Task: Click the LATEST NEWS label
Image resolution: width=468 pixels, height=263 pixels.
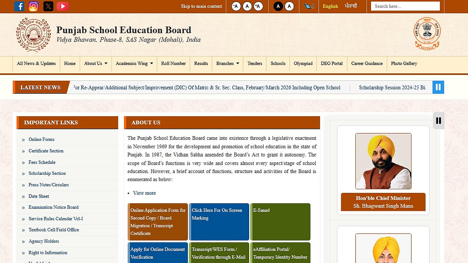Action: [x=41, y=87]
